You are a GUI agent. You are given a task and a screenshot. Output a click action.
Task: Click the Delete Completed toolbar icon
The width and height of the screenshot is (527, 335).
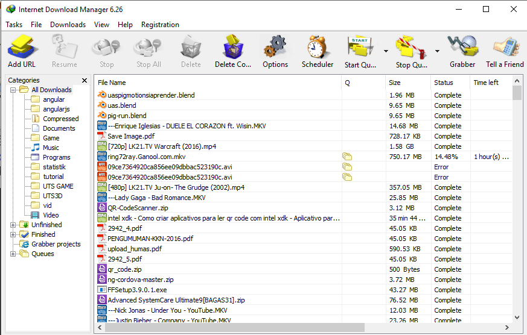(233, 47)
